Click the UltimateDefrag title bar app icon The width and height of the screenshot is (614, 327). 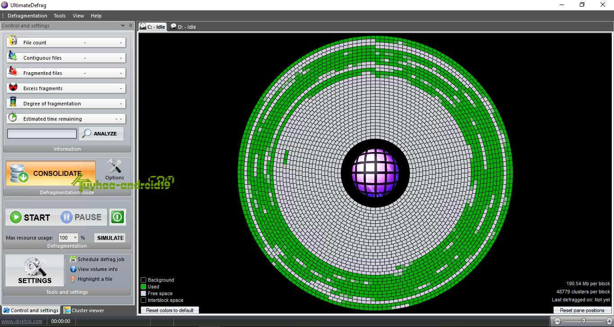[x=4, y=5]
